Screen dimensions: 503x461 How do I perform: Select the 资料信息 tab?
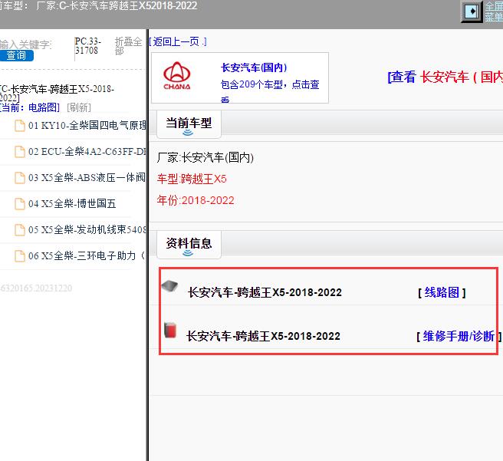[x=189, y=245]
